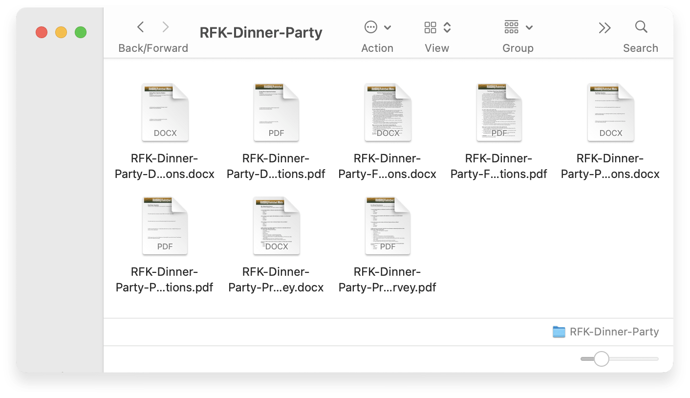690x398 pixels.
Task: Open the view switcher up-down arrows
Action: point(447,27)
